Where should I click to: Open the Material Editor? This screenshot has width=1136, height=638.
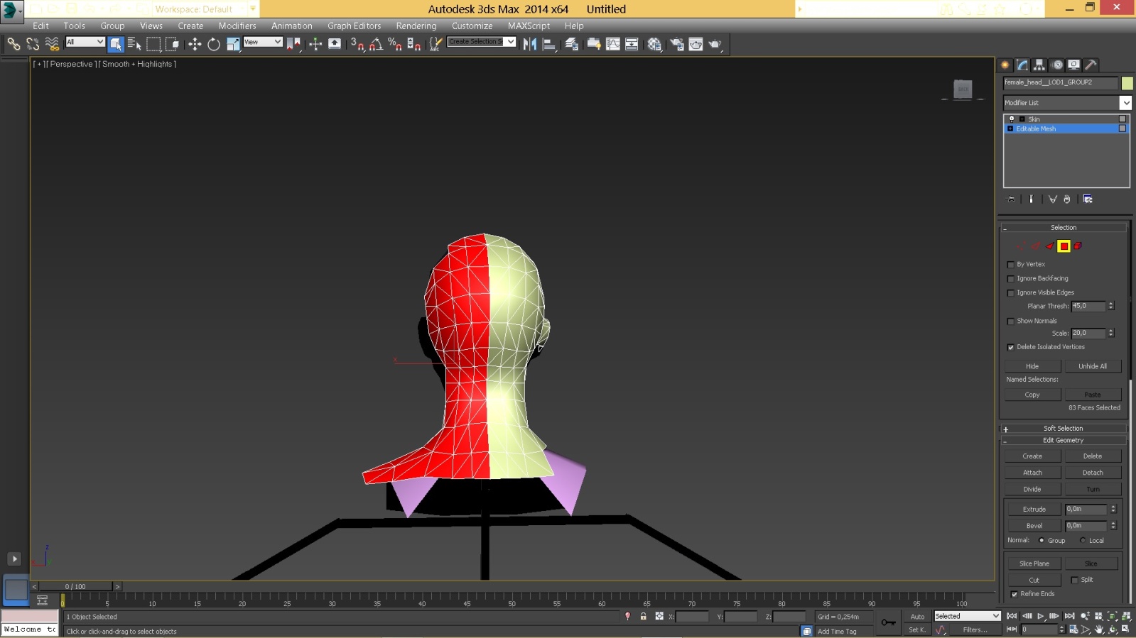click(654, 44)
